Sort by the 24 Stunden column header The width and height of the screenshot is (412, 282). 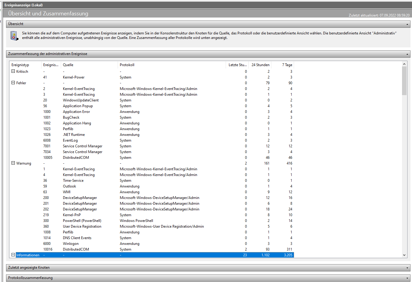click(x=260, y=65)
